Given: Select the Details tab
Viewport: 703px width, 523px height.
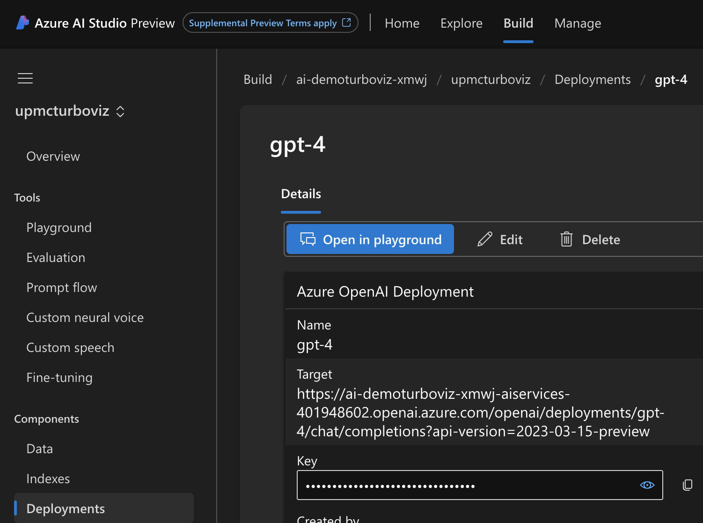Looking at the screenshot, I should (x=301, y=194).
